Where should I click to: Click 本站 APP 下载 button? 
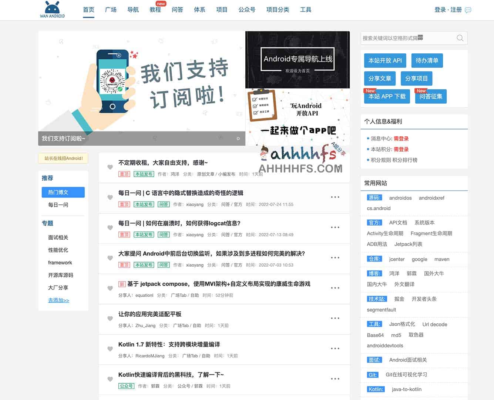tap(387, 96)
